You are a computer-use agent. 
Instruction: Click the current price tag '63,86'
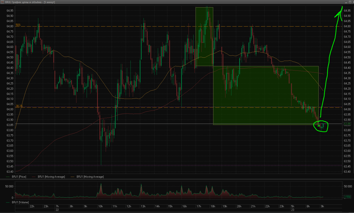pos(347,124)
